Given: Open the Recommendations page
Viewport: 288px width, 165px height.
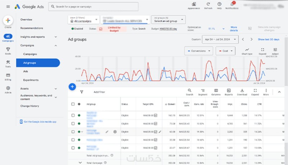Looking at the screenshot, I should [x=32, y=28].
